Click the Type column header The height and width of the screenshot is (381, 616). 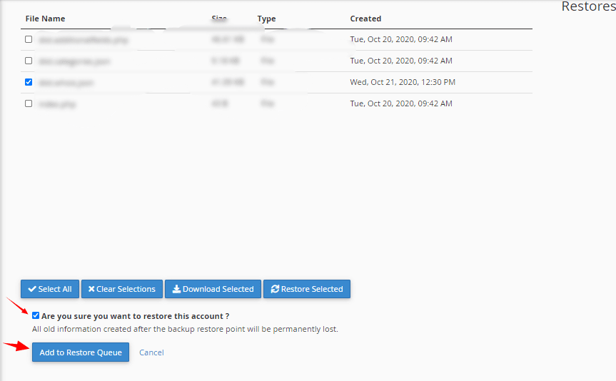pyautogui.click(x=266, y=19)
